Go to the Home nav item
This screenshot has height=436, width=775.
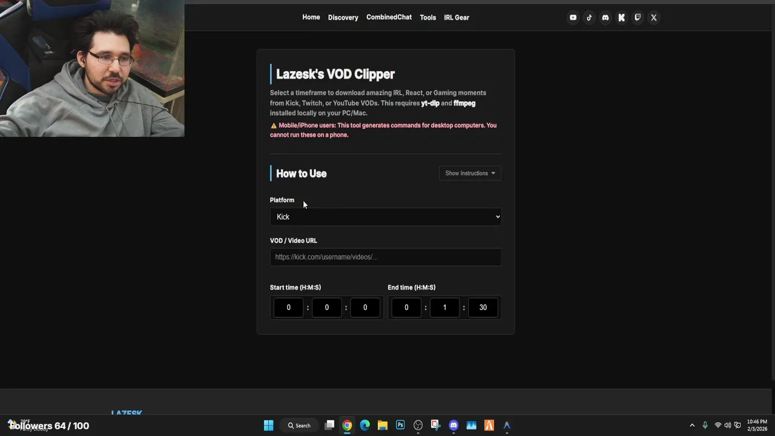311,17
